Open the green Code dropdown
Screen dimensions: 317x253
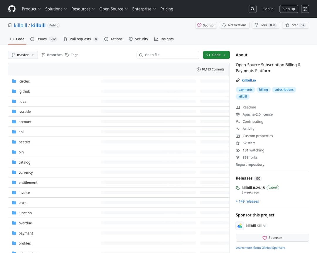(x=216, y=55)
